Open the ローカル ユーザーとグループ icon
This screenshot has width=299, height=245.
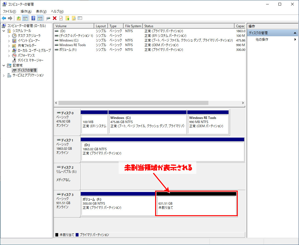pyautogui.click(x=14, y=51)
